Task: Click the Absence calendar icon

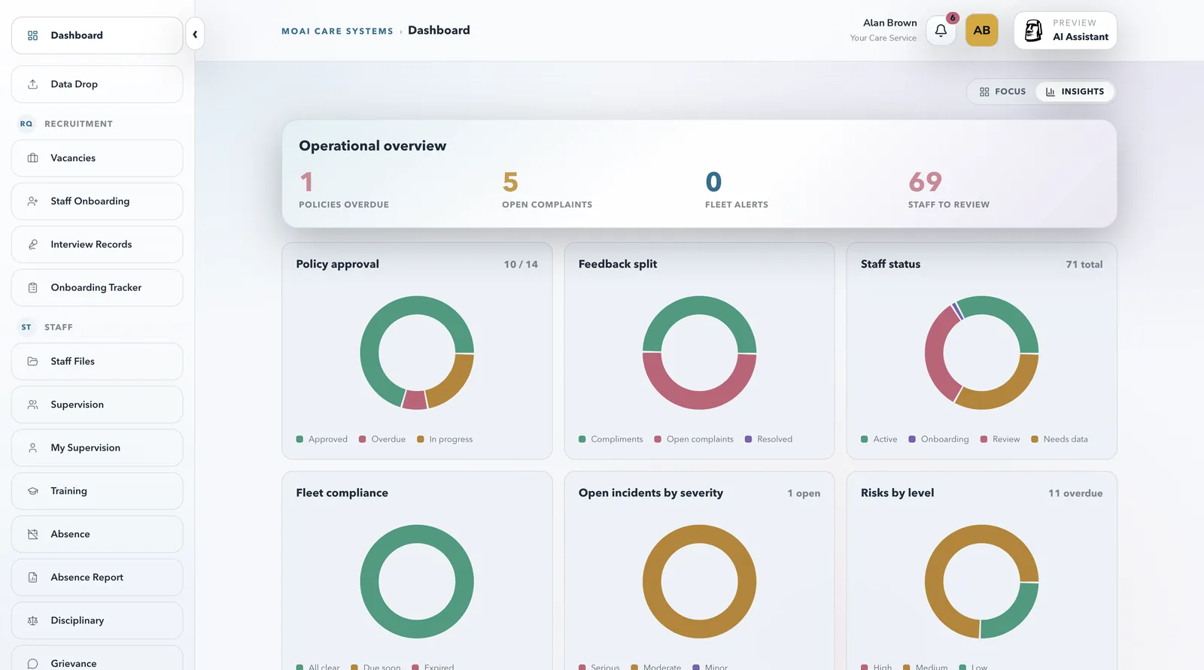Action: [33, 535]
